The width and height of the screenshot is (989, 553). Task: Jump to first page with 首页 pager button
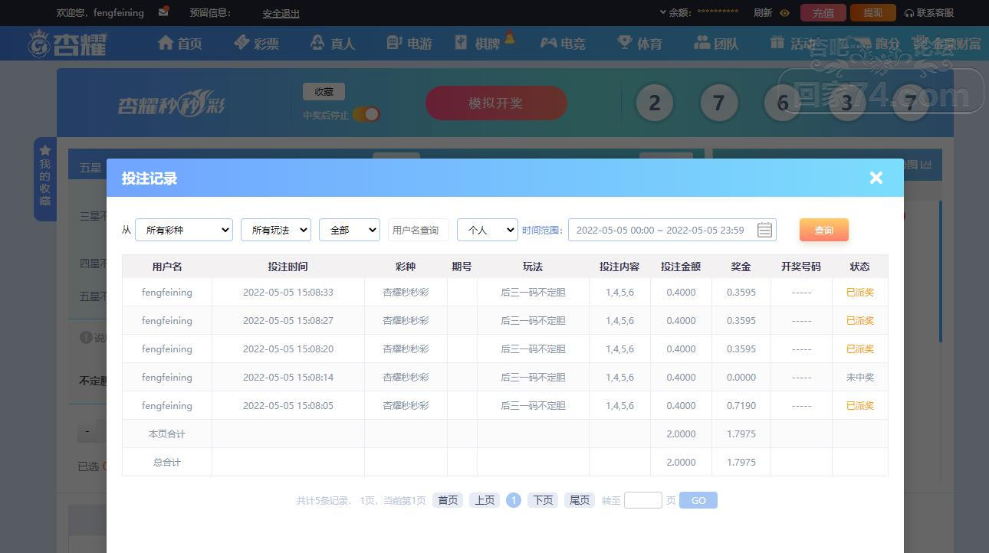click(448, 500)
